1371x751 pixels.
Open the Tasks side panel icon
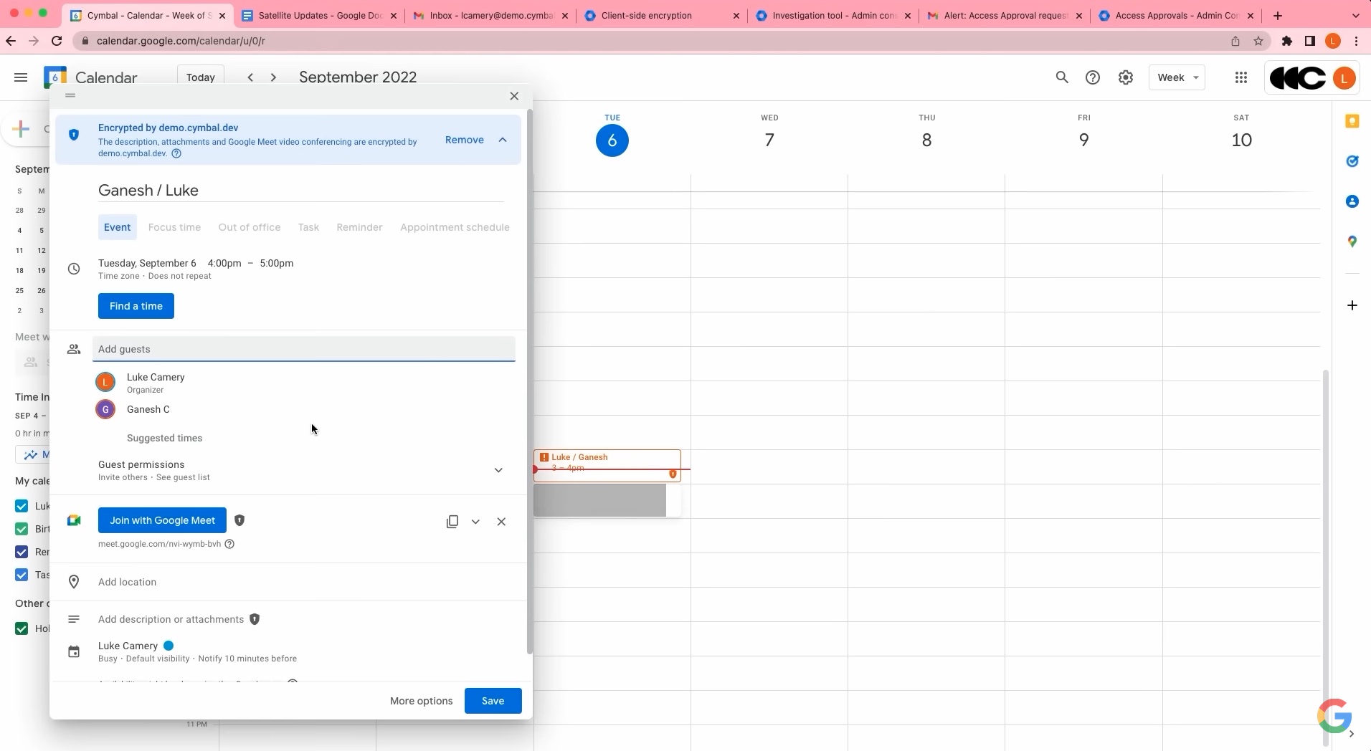tap(1352, 161)
